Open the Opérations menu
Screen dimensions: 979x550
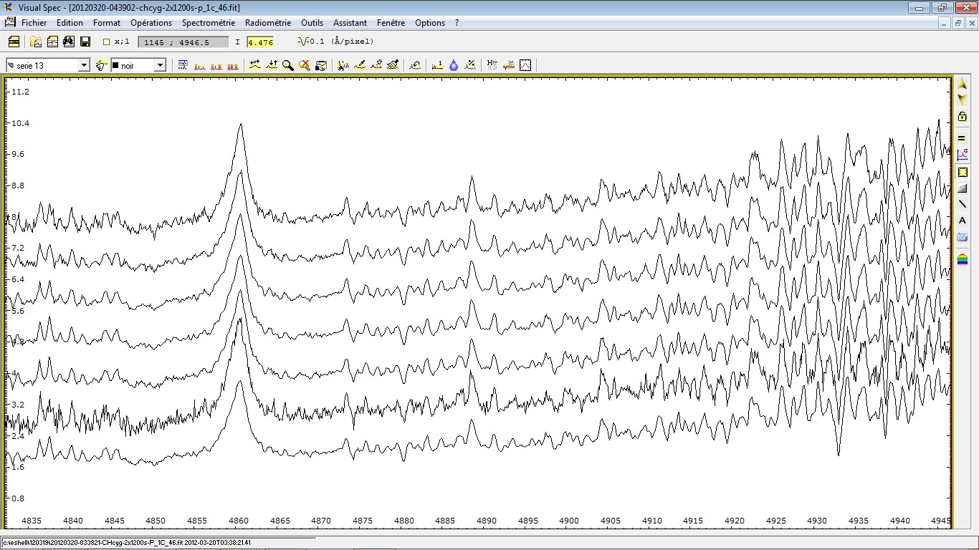[x=151, y=23]
